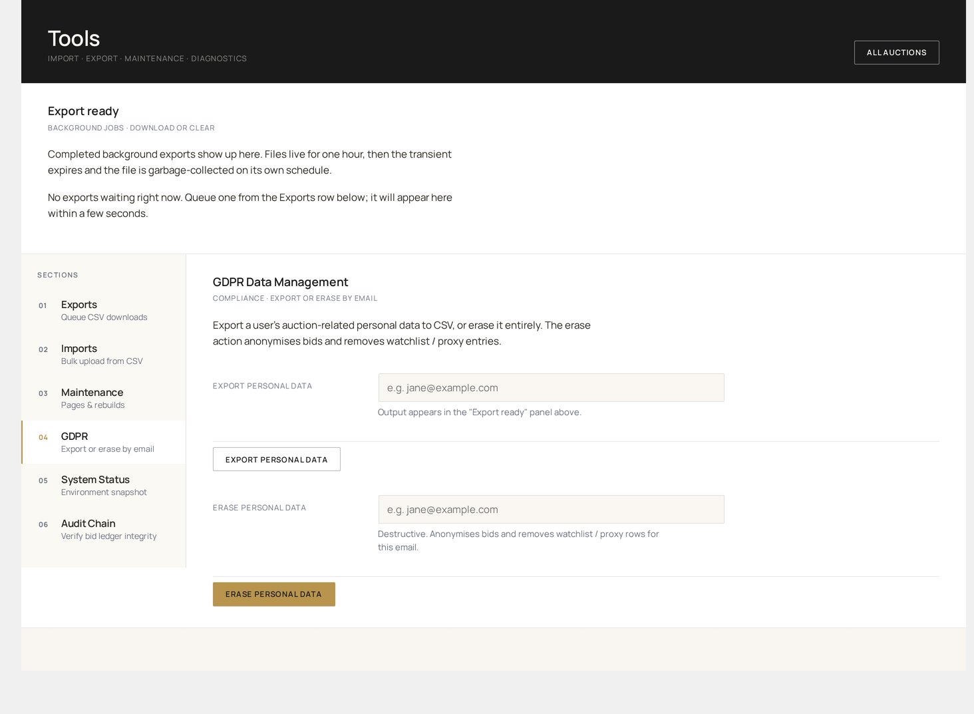
Task: Click the 'Tools' page title
Action: tap(74, 39)
